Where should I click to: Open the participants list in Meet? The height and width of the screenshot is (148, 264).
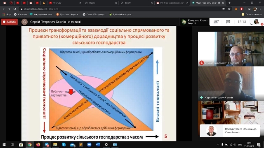(x=216, y=22)
